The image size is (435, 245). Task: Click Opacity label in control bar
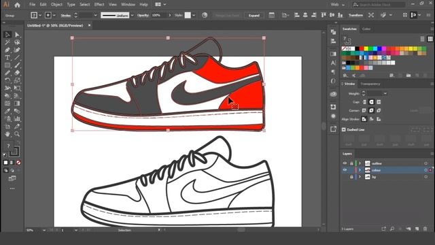click(143, 15)
